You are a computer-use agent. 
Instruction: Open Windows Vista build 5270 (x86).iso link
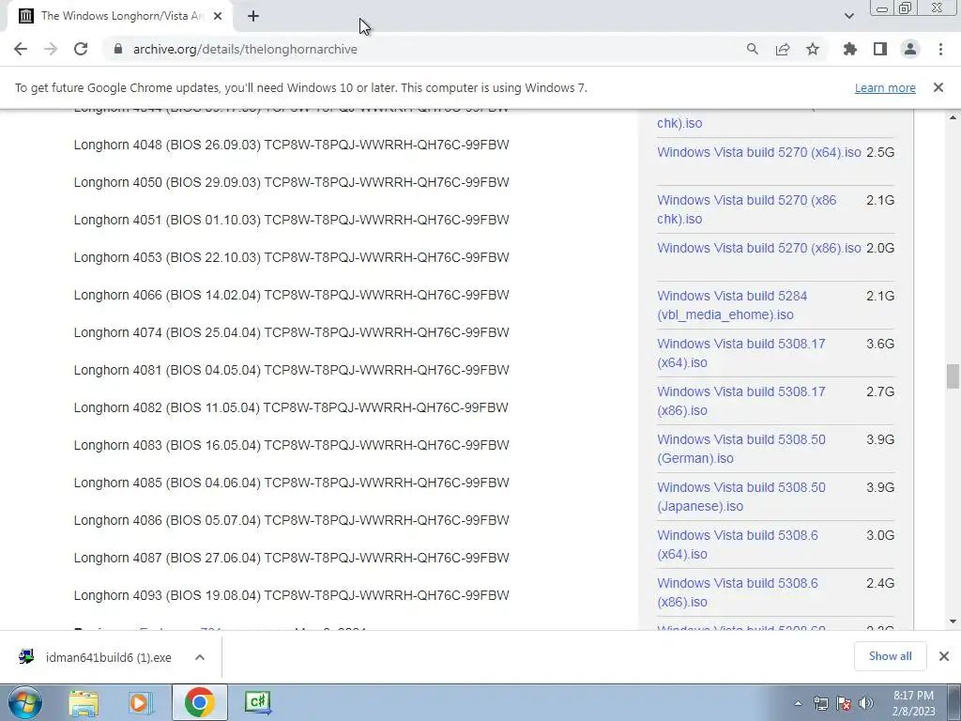click(x=758, y=248)
